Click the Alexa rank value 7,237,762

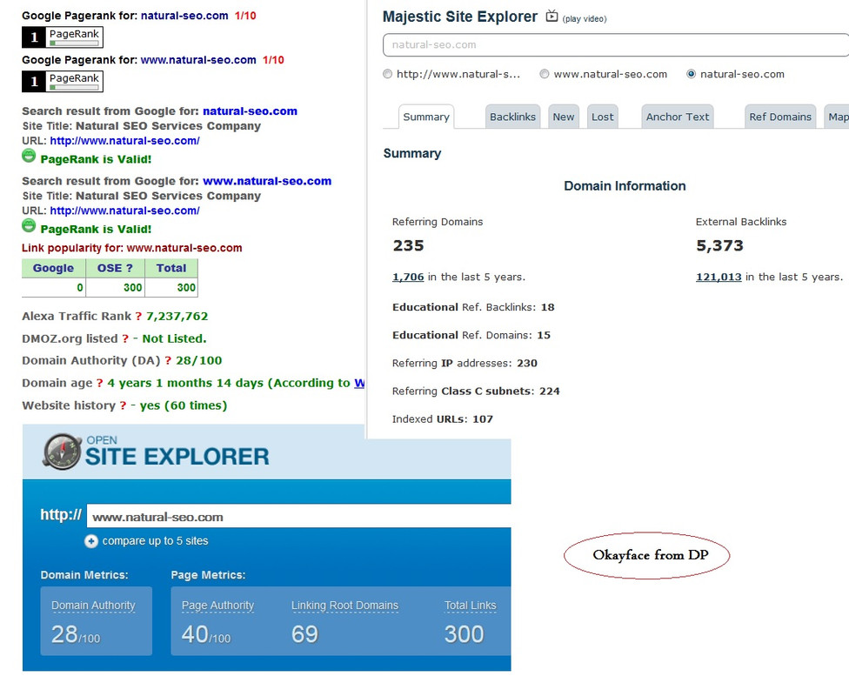point(177,317)
